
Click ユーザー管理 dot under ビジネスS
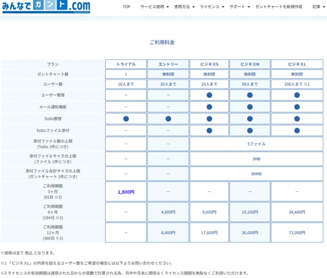pos(209,95)
